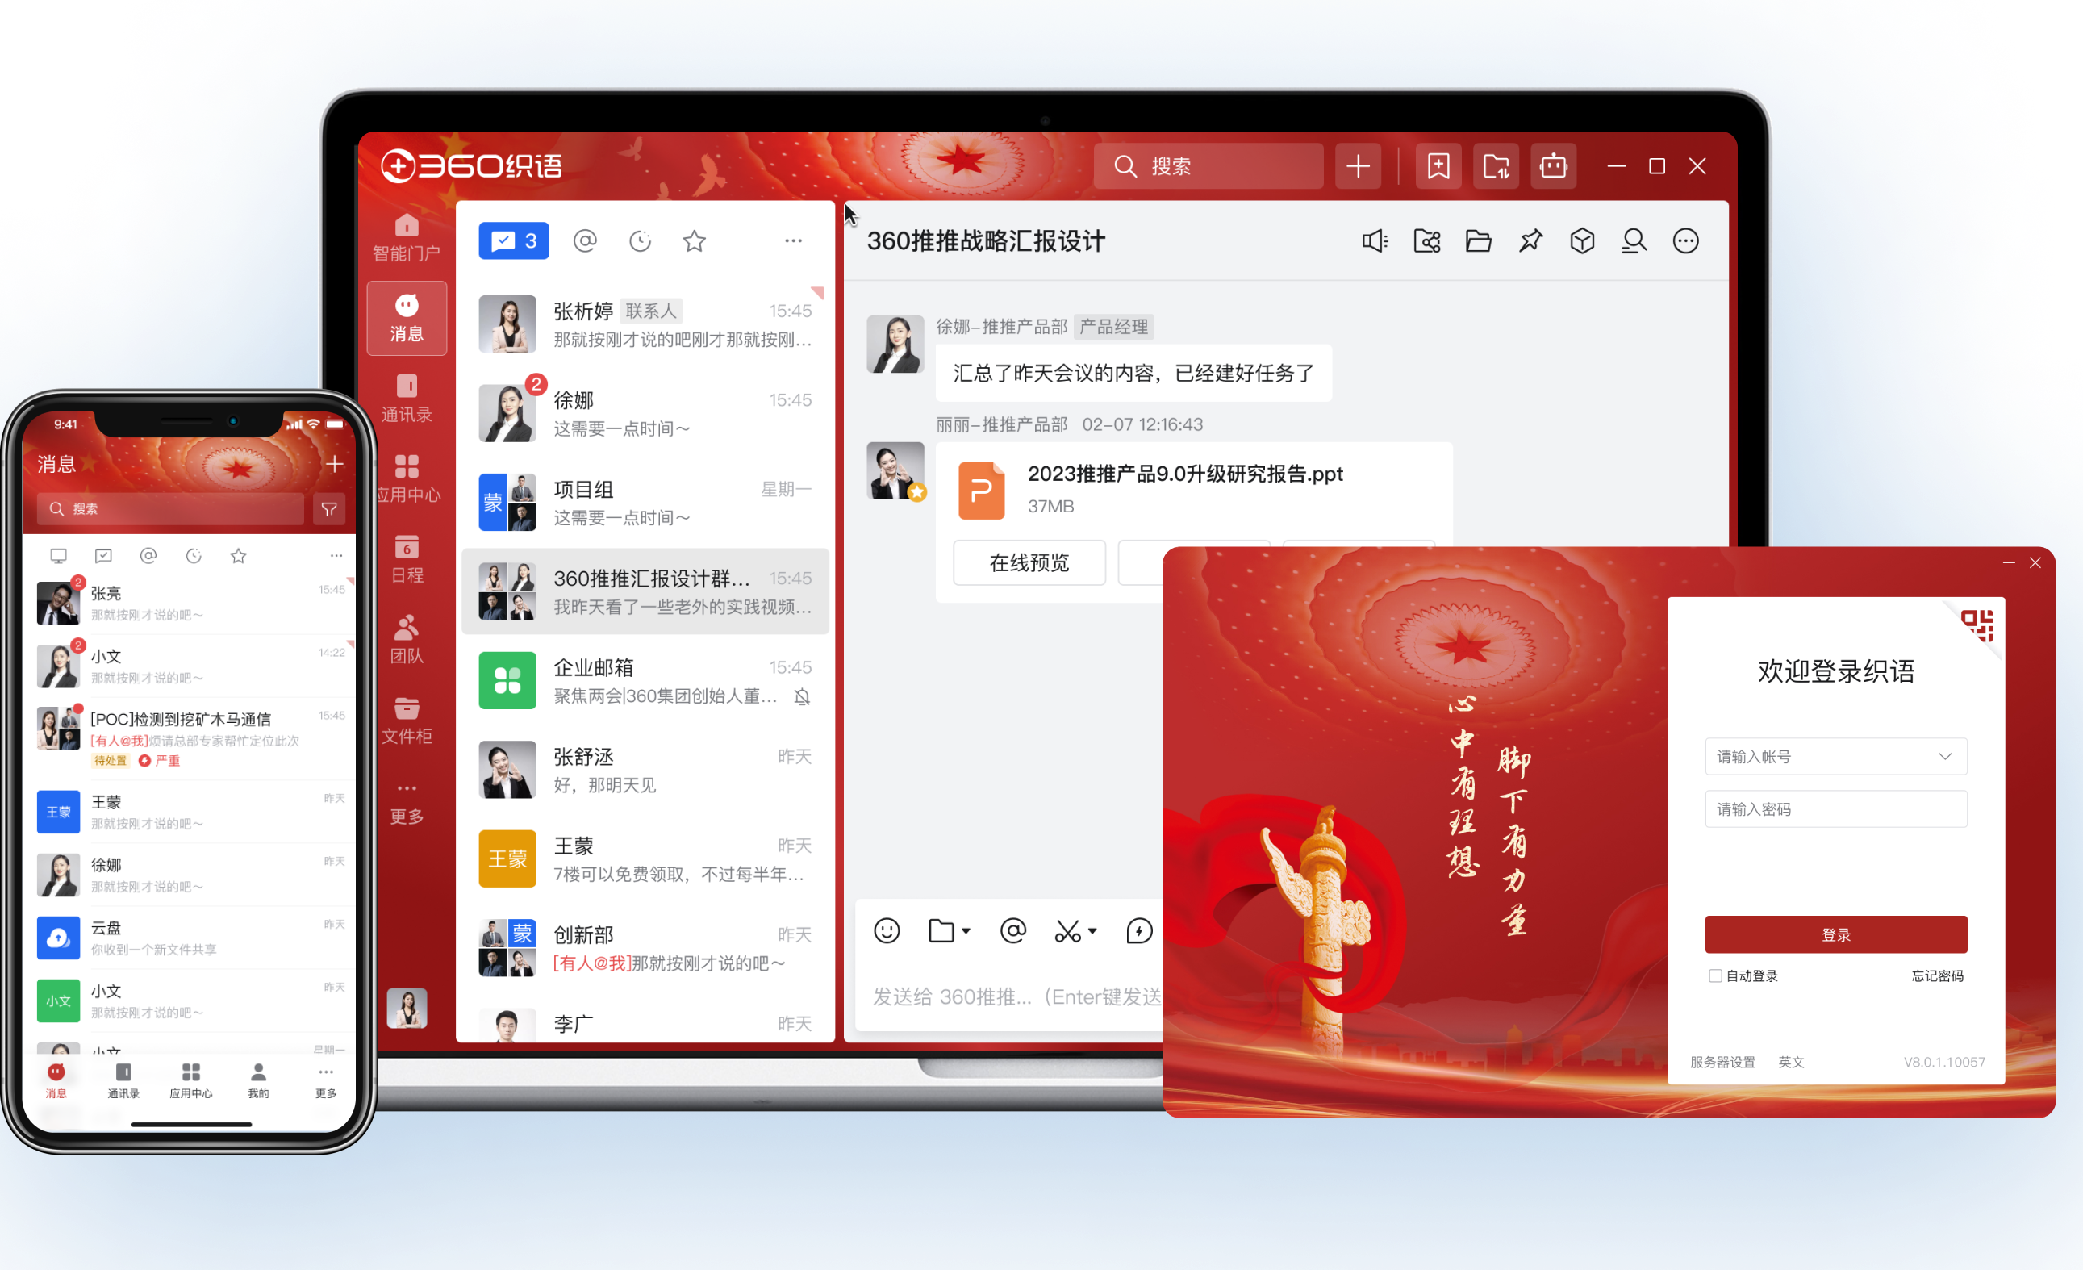Open emoji picker in chat input
Viewport: 2083px width, 1270px height.
tap(887, 931)
